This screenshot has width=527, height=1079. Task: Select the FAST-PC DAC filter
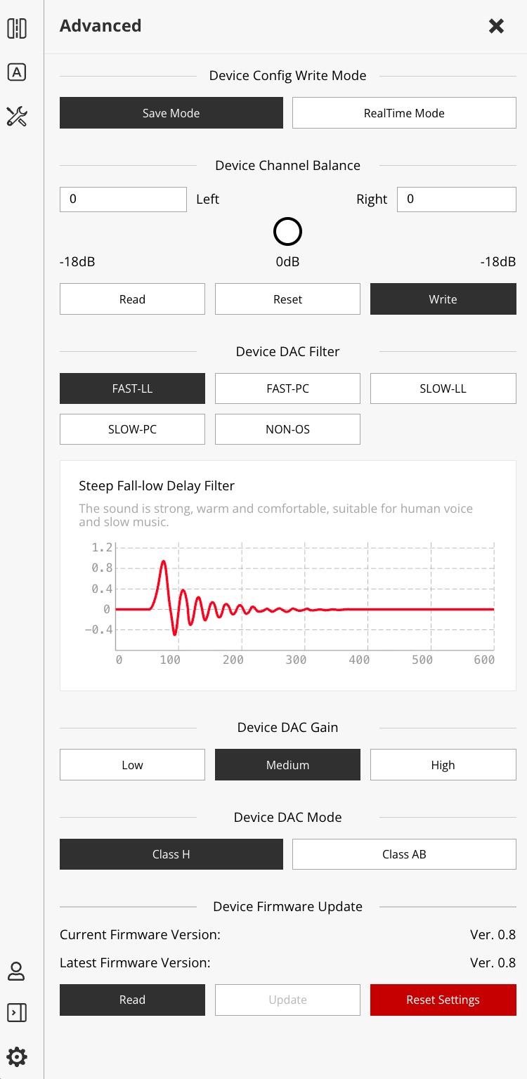287,388
